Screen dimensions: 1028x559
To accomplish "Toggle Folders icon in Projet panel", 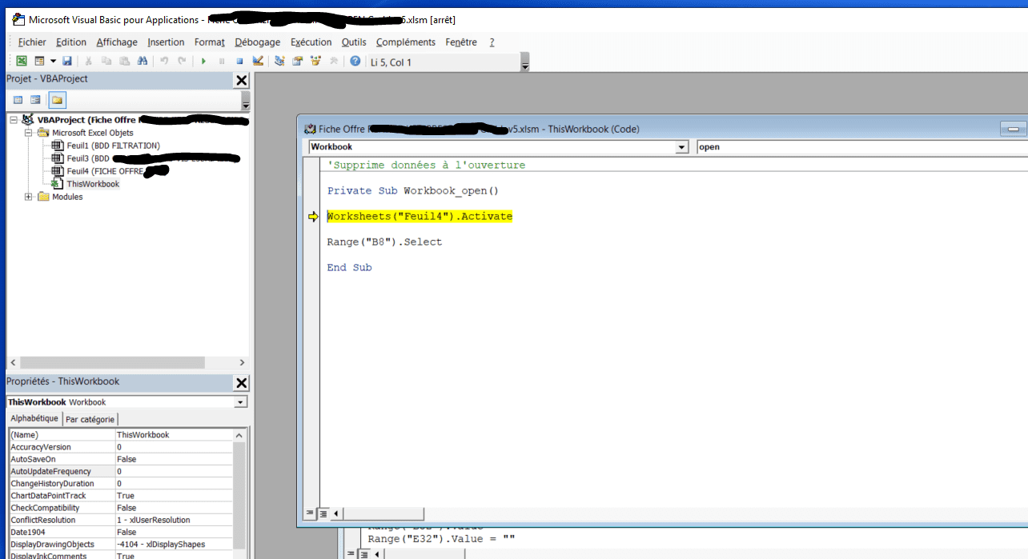I will [57, 100].
